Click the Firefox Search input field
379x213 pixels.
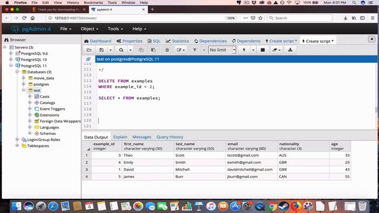coord(300,18)
